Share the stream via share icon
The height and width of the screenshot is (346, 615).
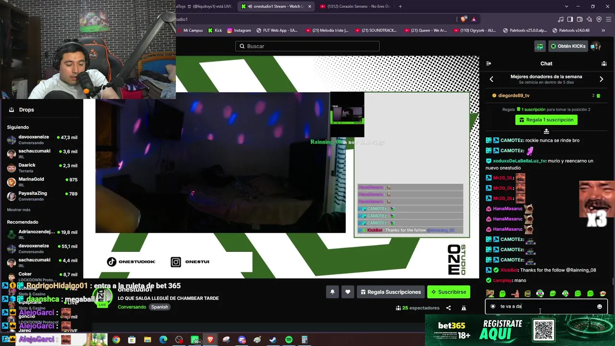(448, 308)
